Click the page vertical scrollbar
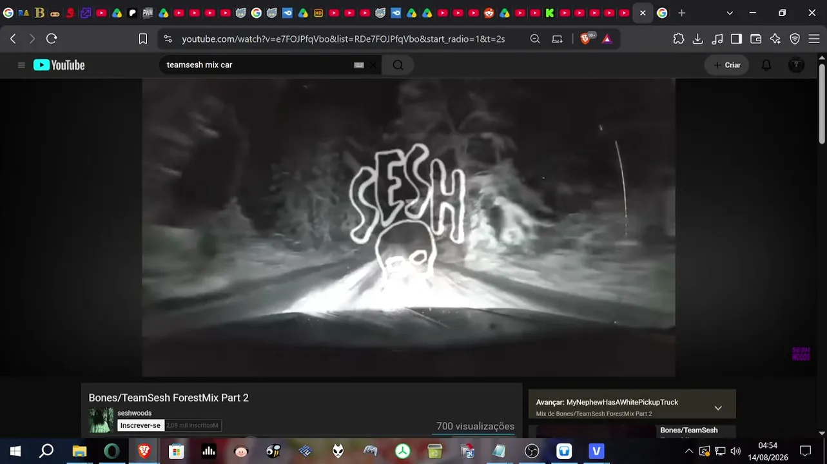 [822, 103]
